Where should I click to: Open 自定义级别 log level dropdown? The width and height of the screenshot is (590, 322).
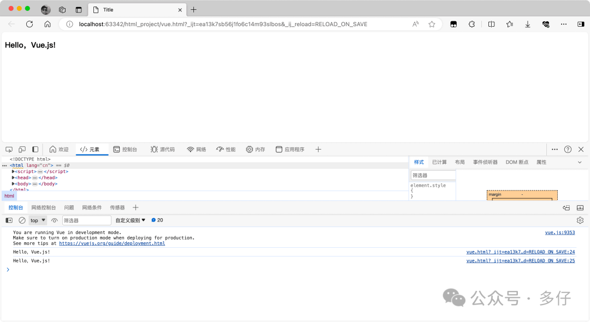tap(130, 220)
